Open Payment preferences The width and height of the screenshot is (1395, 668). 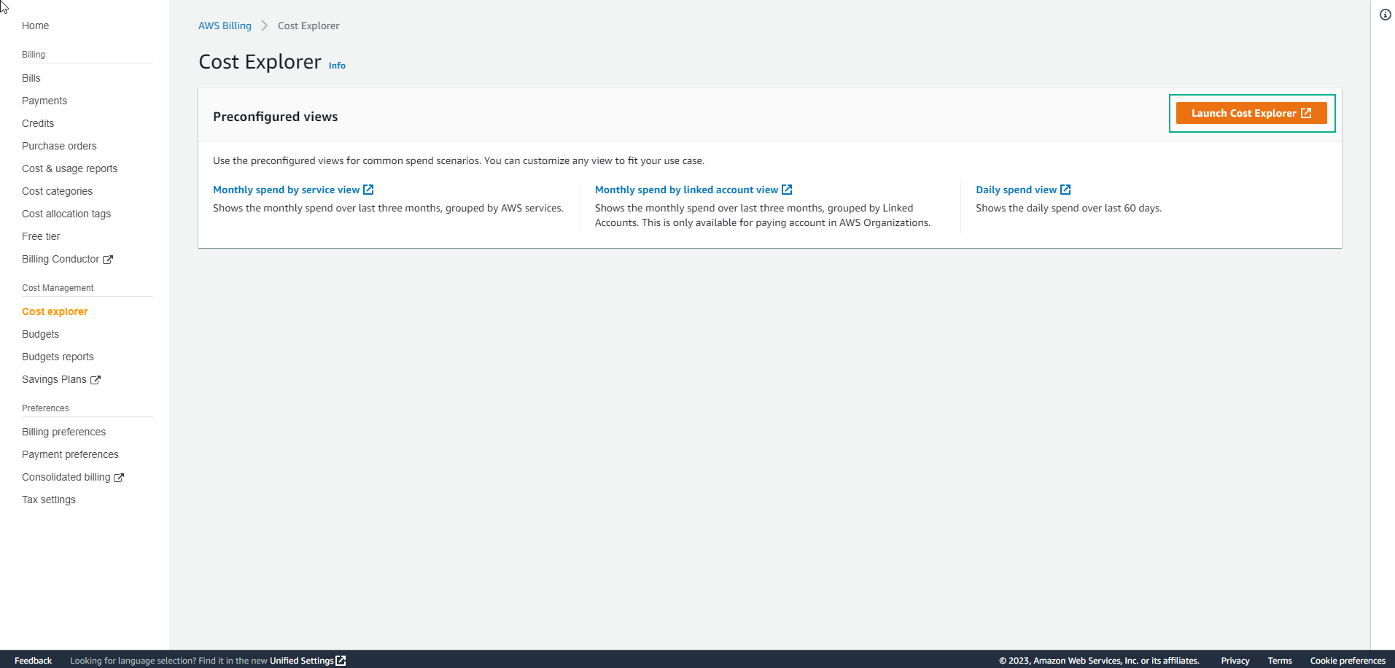(70, 454)
